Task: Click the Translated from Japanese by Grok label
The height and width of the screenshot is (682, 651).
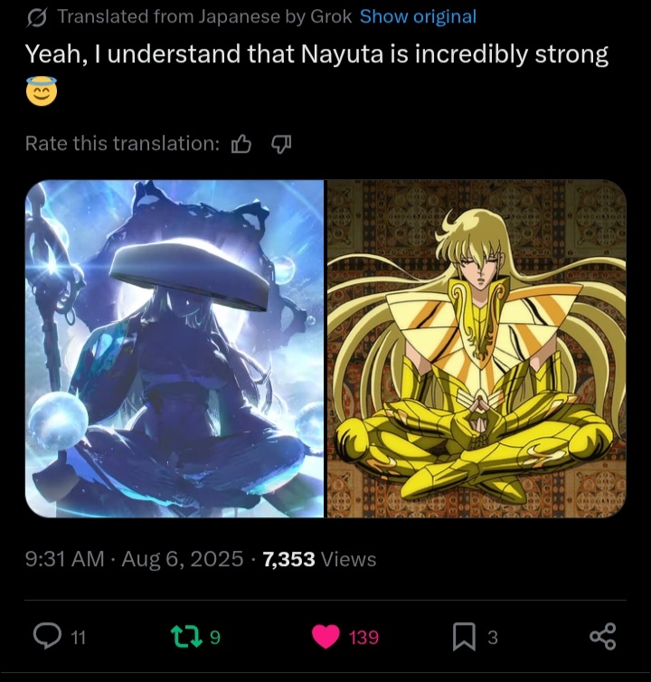Action: coord(204,16)
